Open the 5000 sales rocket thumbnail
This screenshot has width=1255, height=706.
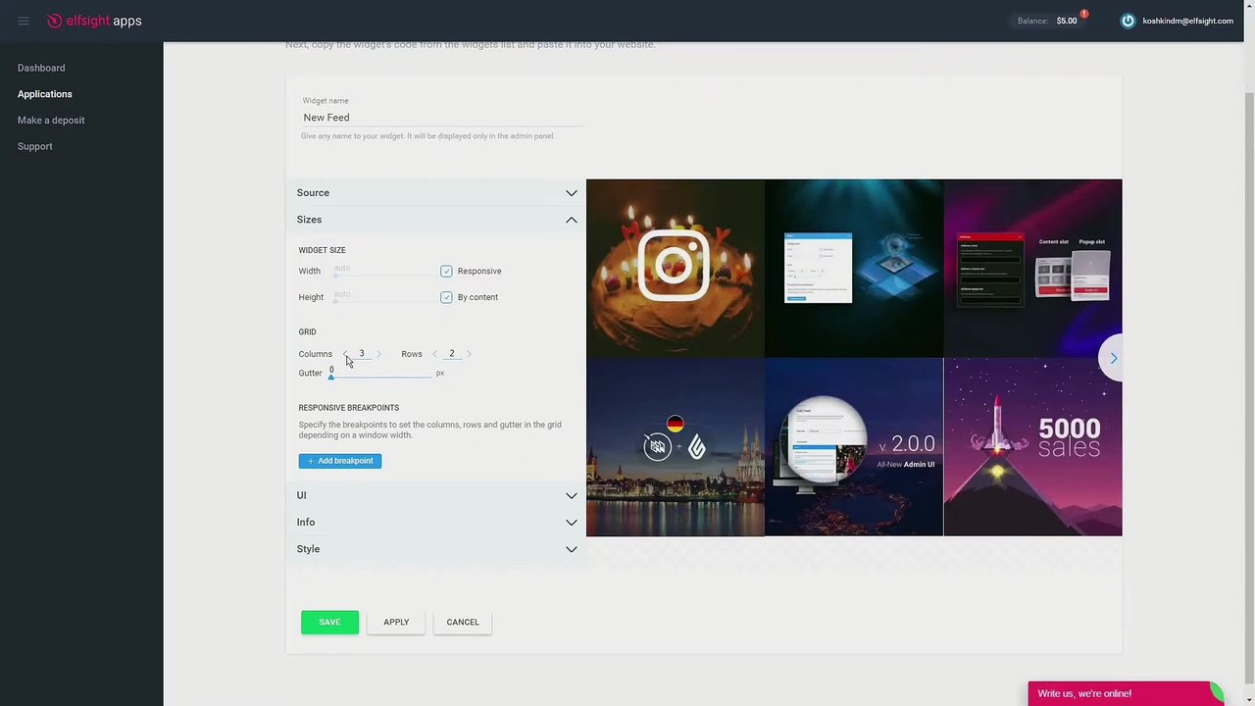pyautogui.click(x=1033, y=447)
